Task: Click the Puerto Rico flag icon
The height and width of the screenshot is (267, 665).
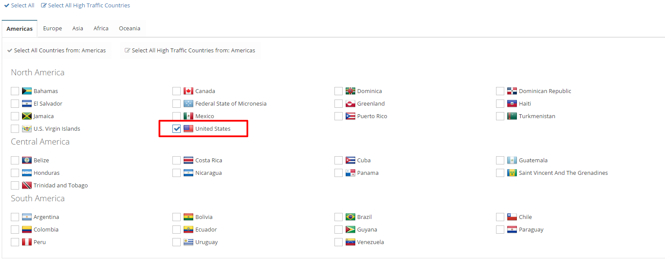Action: click(350, 116)
